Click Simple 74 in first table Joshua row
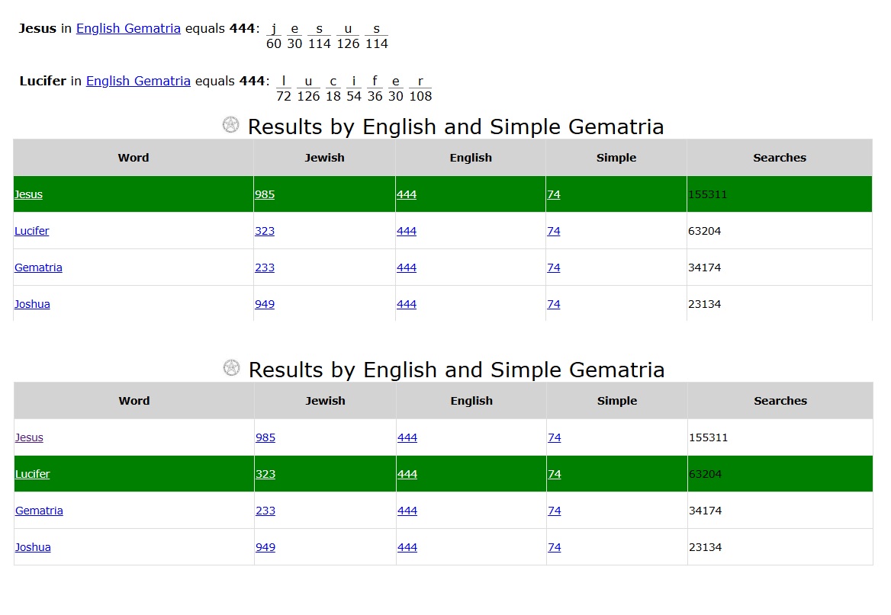 [554, 304]
